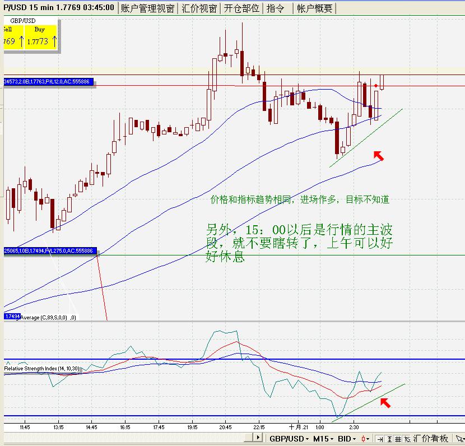Click the 20:45 time axis label
465x446 pixels.
225,428
